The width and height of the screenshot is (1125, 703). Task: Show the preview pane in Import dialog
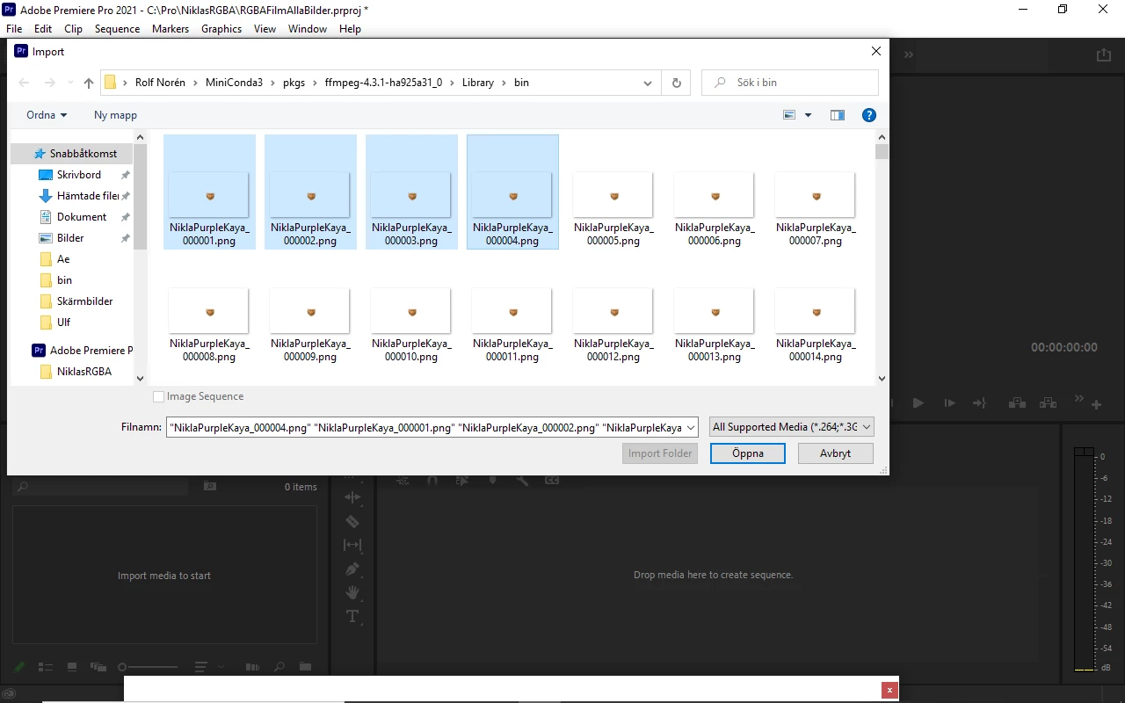click(x=837, y=115)
